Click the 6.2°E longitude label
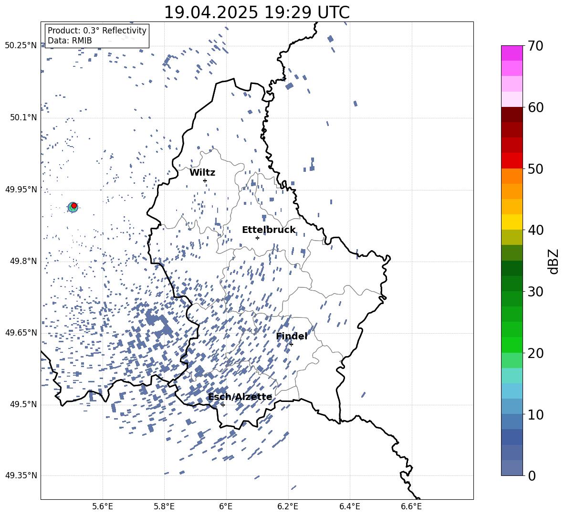The image size is (565, 516). pyautogui.click(x=288, y=506)
